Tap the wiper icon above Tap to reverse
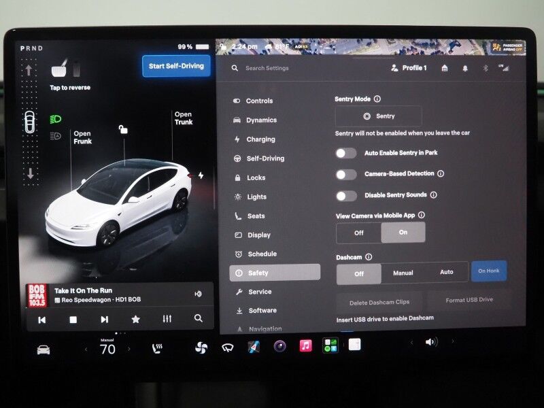The image size is (544, 408). coord(59,69)
